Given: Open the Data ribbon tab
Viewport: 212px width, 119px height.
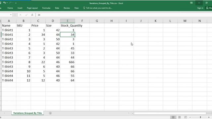Looking at the screenshot, I should coord(57,8).
